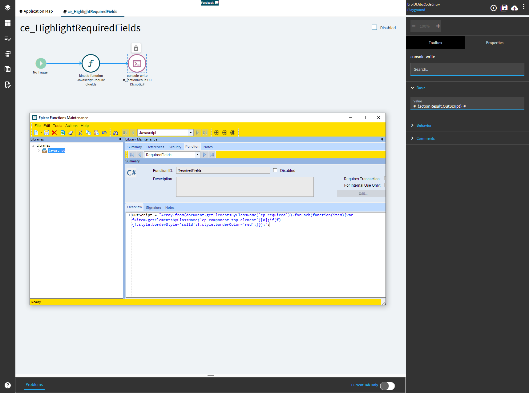This screenshot has width=529, height=393.
Task: Open the Javascript library dropdown
Action: coord(191,133)
